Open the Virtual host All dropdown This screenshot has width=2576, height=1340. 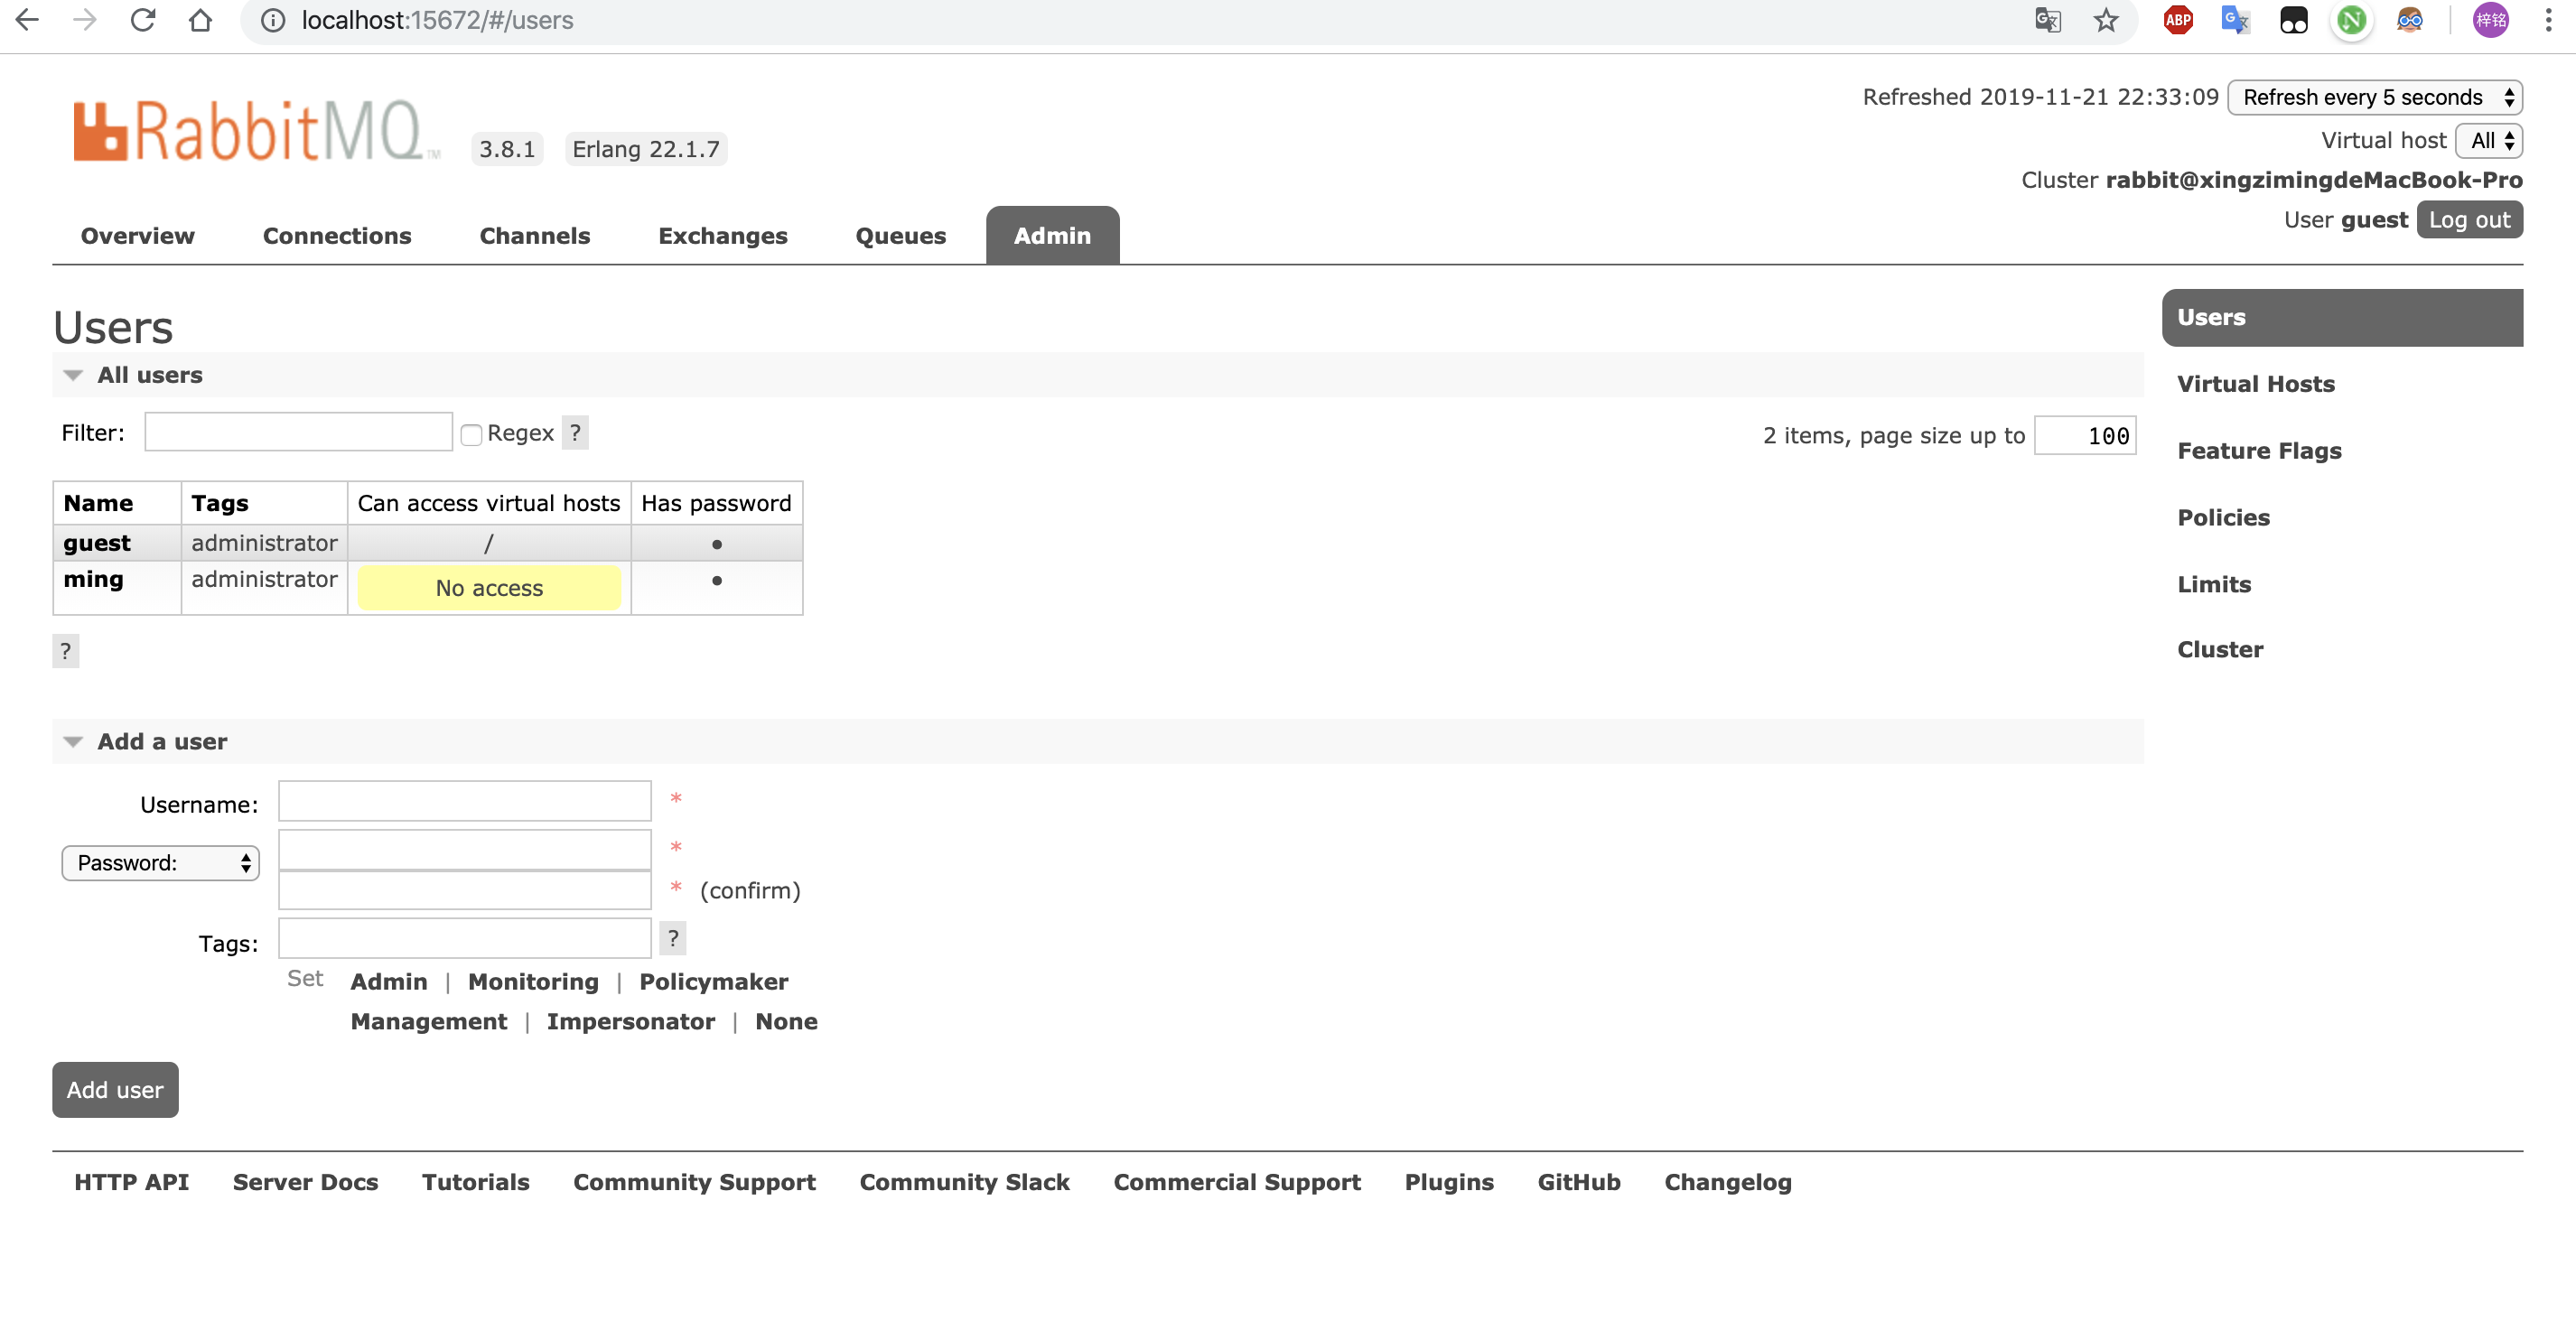(2490, 141)
